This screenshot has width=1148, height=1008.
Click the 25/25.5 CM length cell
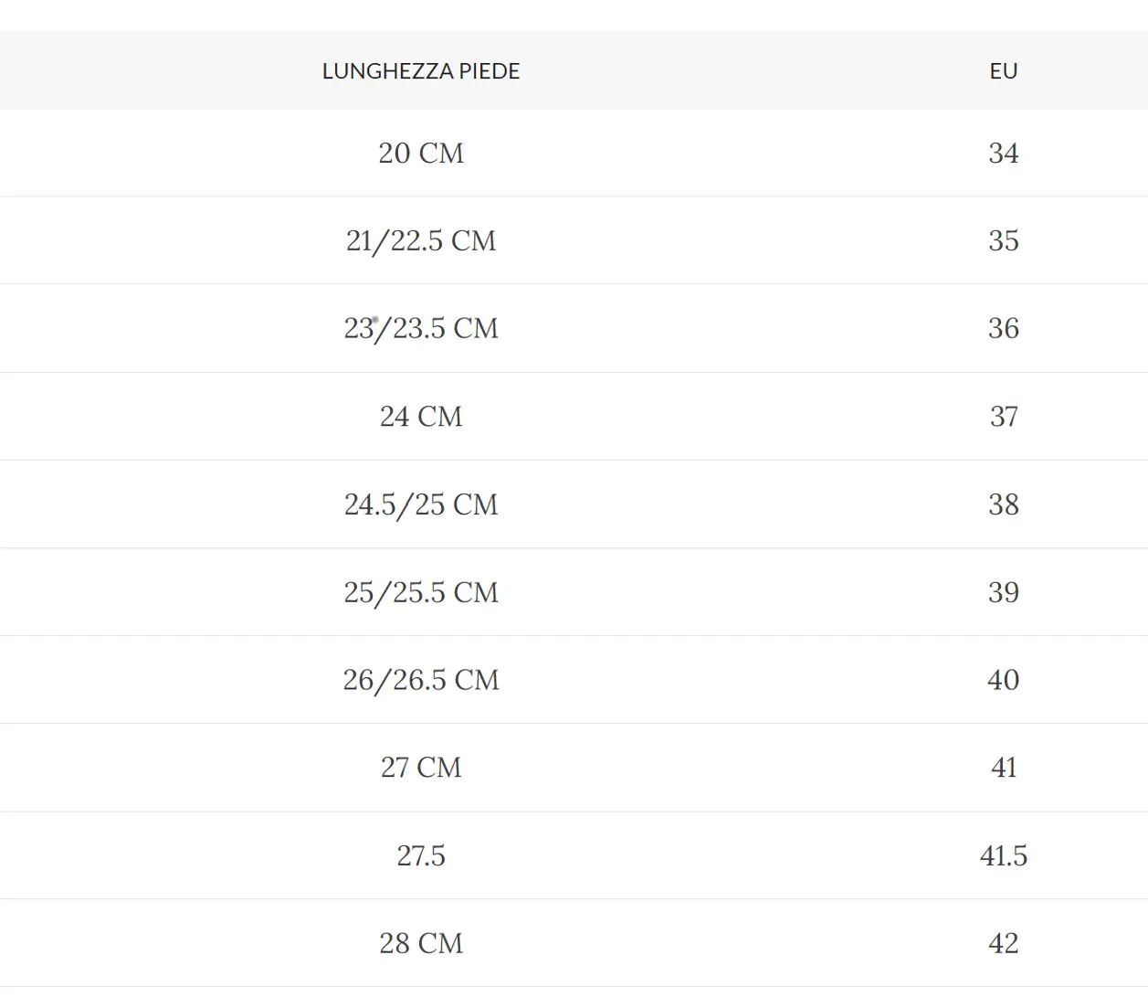coord(421,592)
